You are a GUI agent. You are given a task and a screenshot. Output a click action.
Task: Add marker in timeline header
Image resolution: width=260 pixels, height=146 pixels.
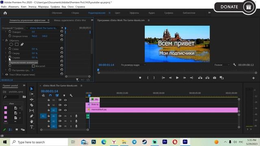tap(64, 95)
